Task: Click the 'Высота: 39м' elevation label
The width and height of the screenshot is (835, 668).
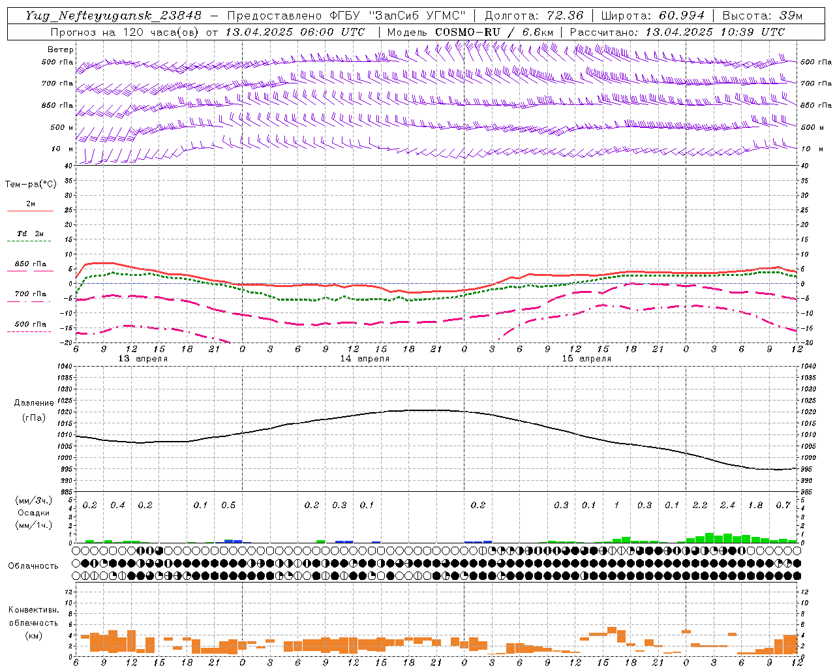Action: (x=762, y=16)
